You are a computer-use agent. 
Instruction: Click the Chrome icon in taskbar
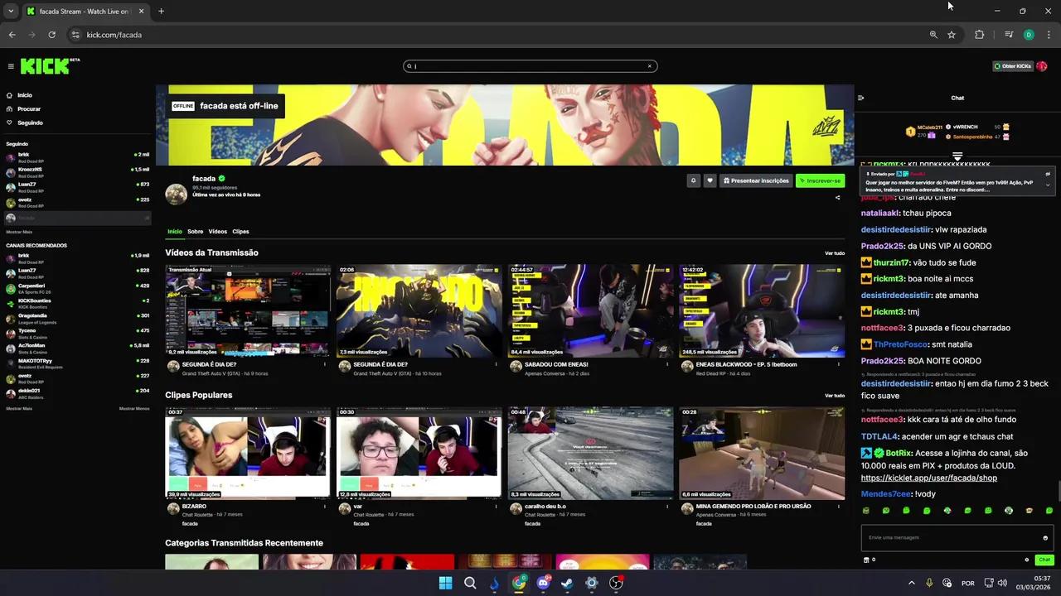[x=519, y=583]
